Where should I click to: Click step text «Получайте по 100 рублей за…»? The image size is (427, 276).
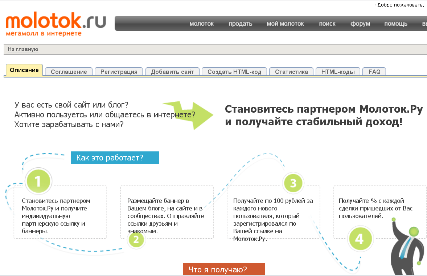click(x=273, y=220)
